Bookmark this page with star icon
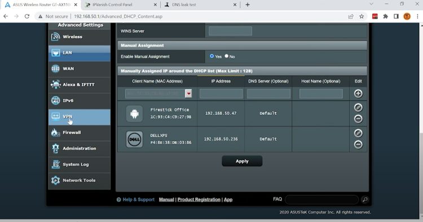The image size is (423, 222). [362, 16]
